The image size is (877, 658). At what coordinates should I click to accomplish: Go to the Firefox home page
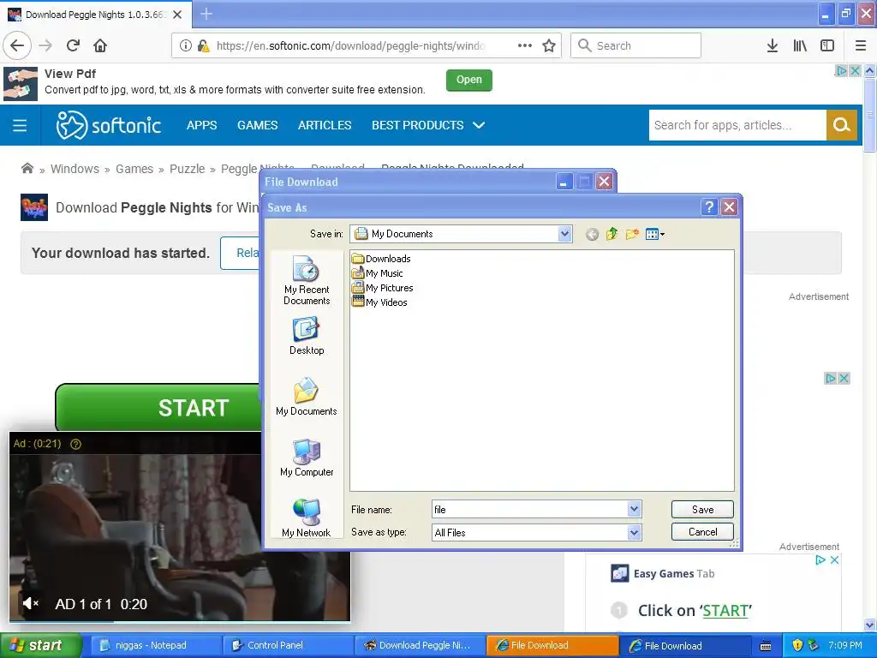[x=100, y=45]
